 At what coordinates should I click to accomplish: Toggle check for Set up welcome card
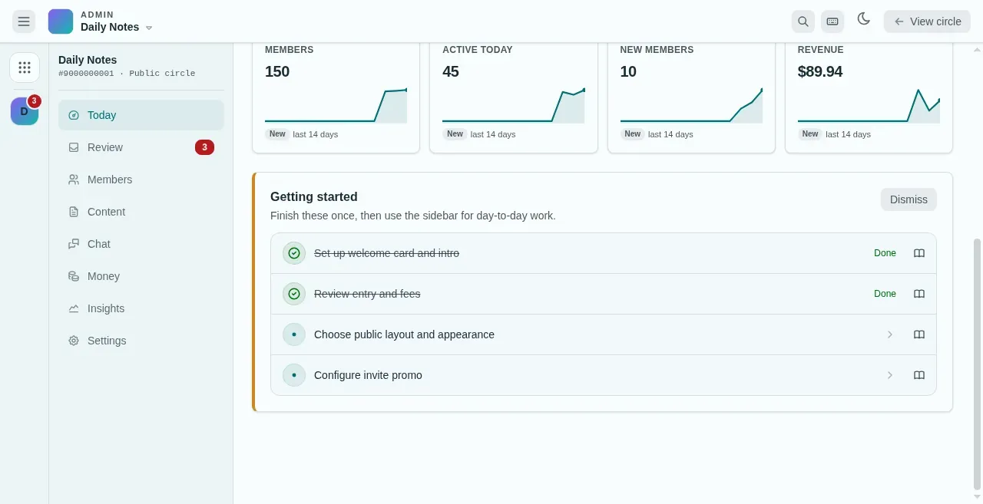294,253
